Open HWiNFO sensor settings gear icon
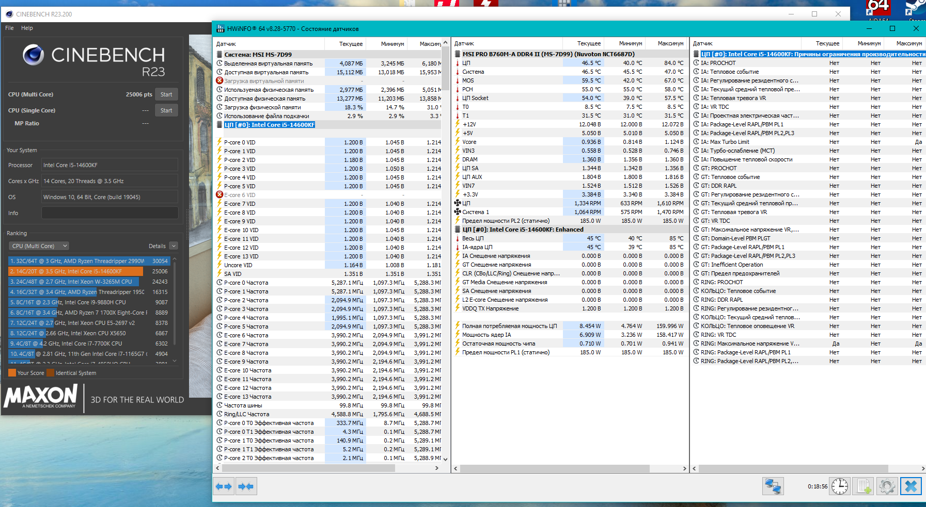The height and width of the screenshot is (507, 926). [x=887, y=486]
